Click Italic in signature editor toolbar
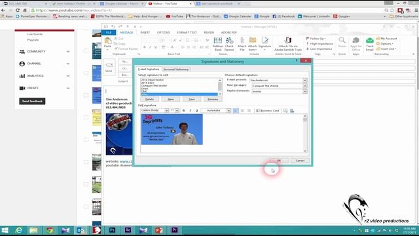The width and height of the screenshot is (419, 236). 190,111
